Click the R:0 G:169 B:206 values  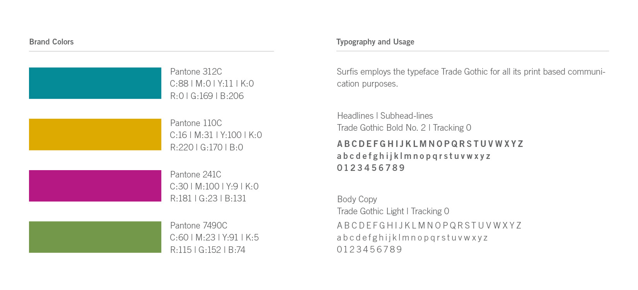pos(207,96)
